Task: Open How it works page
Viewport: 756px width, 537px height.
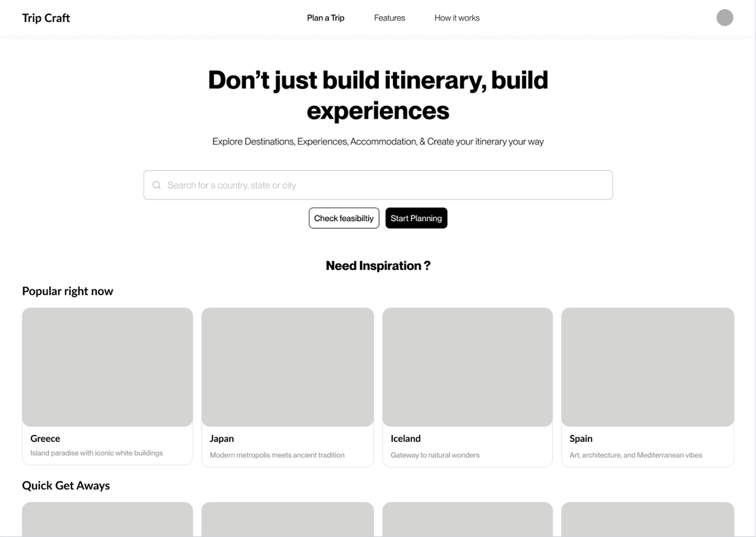Action: tap(457, 18)
